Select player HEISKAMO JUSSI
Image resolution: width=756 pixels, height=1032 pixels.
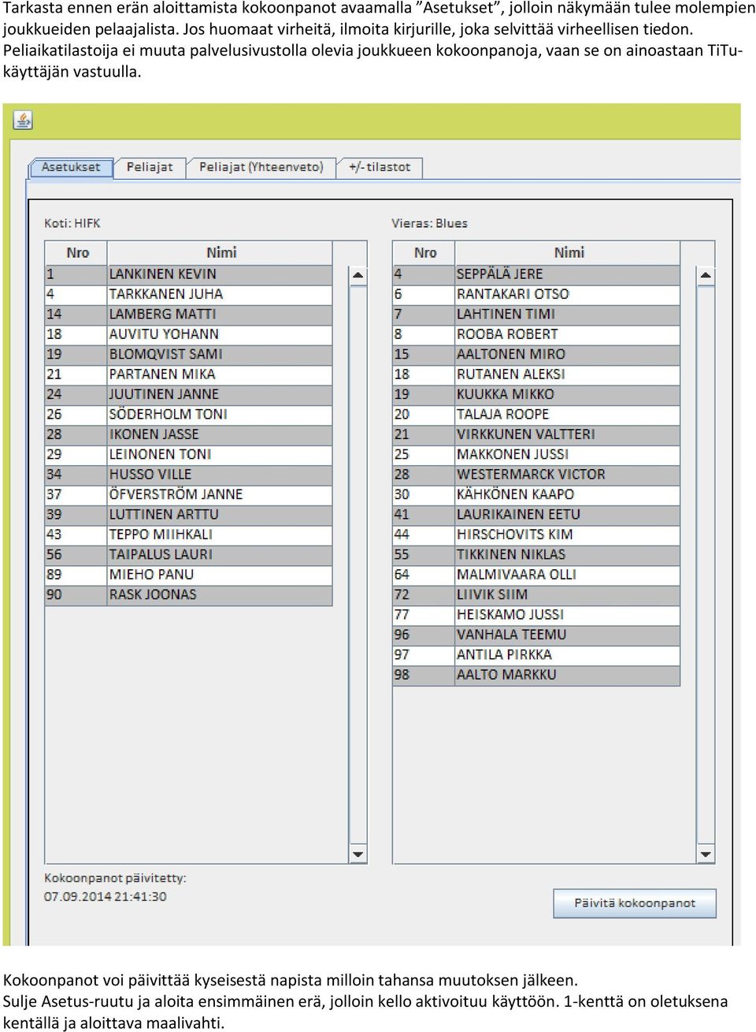pos(536,615)
